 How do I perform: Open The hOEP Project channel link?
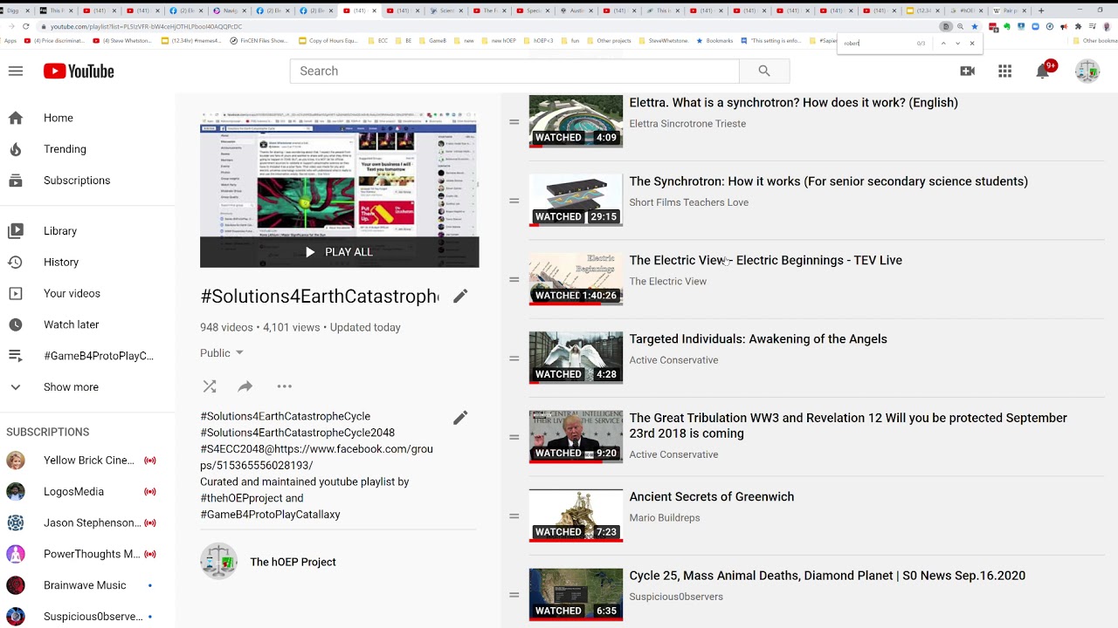pyautogui.click(x=293, y=562)
